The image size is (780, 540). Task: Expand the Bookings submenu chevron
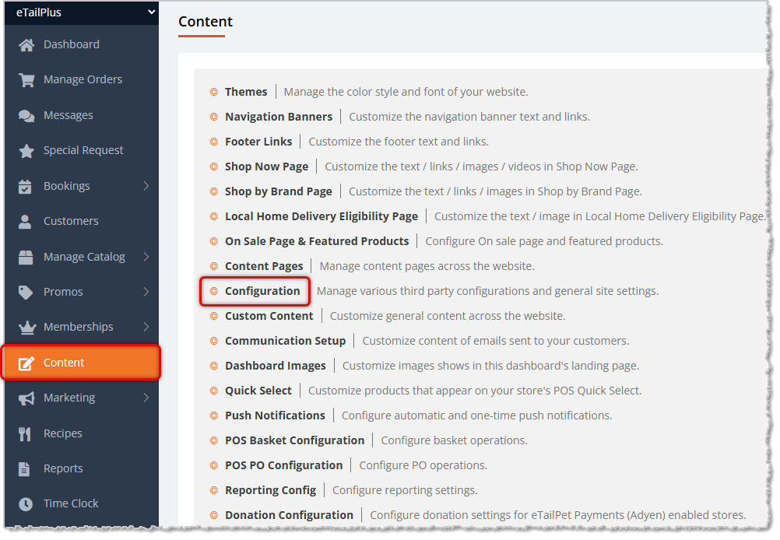pyautogui.click(x=146, y=186)
